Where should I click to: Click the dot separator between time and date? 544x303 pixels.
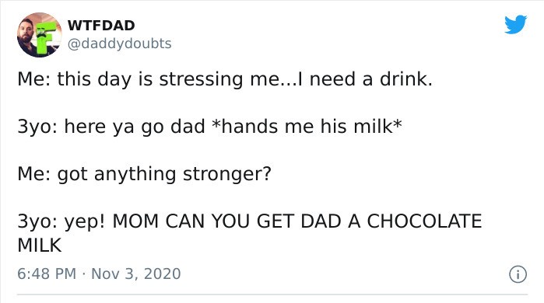click(83, 274)
